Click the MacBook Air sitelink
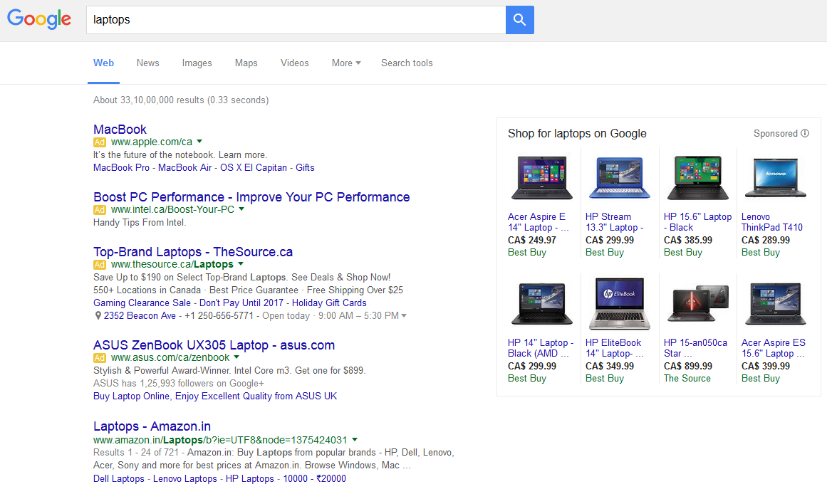The image size is (827, 494). 184,167
